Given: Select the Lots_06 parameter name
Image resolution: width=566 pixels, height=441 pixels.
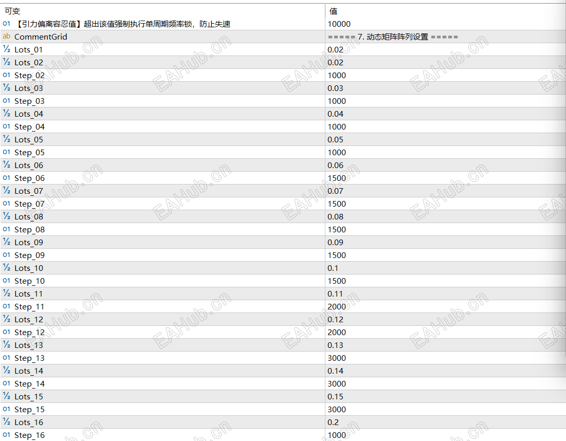Looking at the screenshot, I should coord(29,166).
